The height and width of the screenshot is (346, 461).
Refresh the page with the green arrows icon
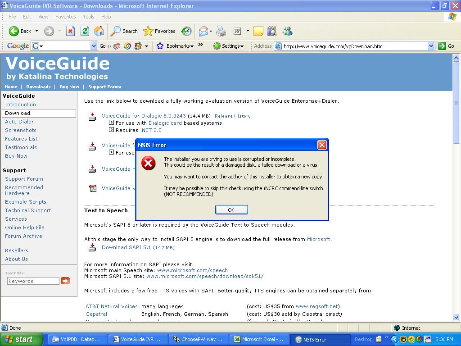click(x=85, y=31)
